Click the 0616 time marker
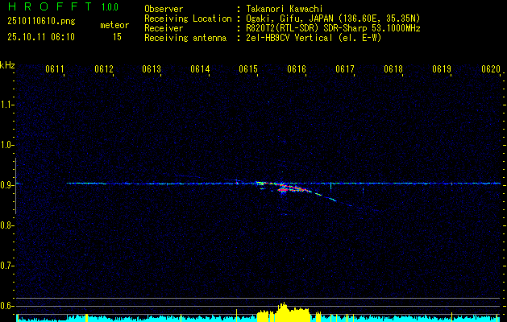 click(297, 69)
